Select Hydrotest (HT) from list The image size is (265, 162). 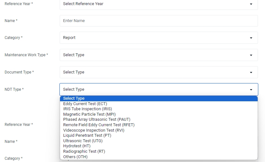[77, 146]
